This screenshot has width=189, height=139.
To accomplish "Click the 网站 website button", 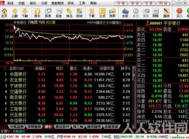I will (x=163, y=3).
